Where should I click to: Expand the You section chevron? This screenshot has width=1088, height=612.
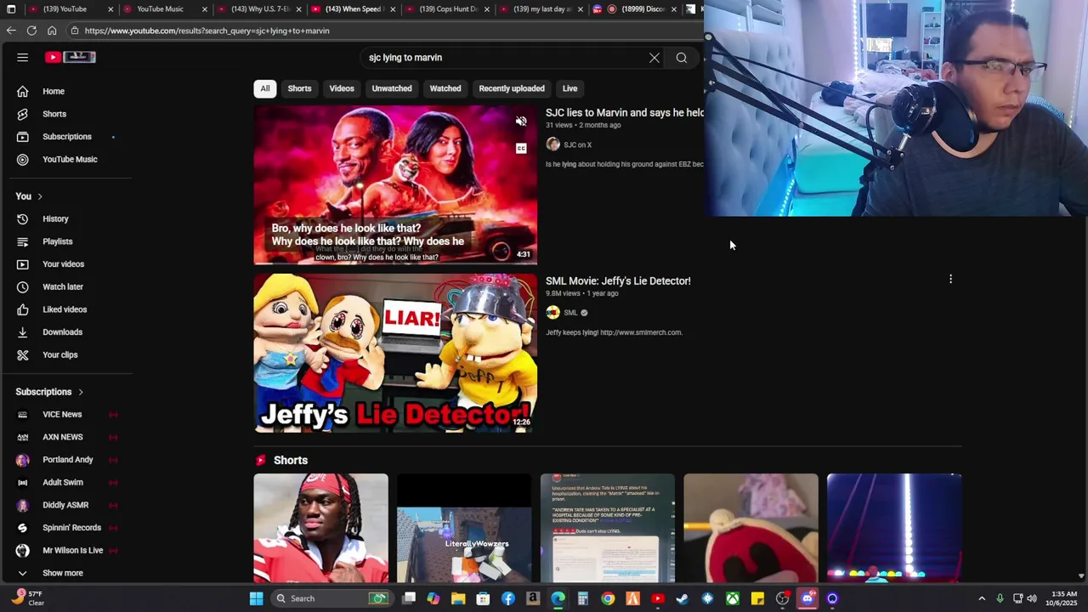39,196
